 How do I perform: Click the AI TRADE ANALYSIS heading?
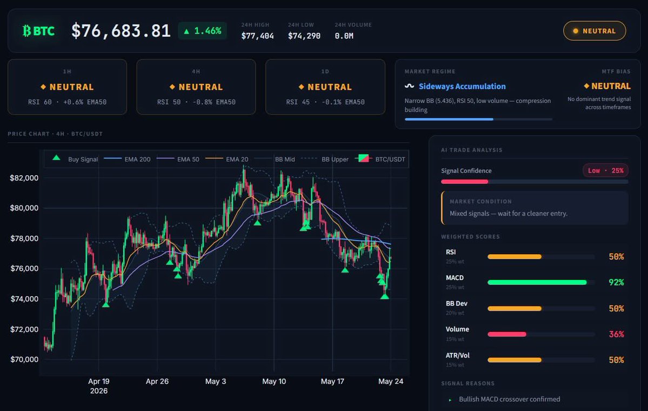coord(471,150)
